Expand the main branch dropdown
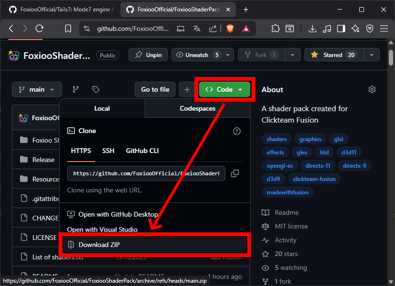 click(37, 89)
